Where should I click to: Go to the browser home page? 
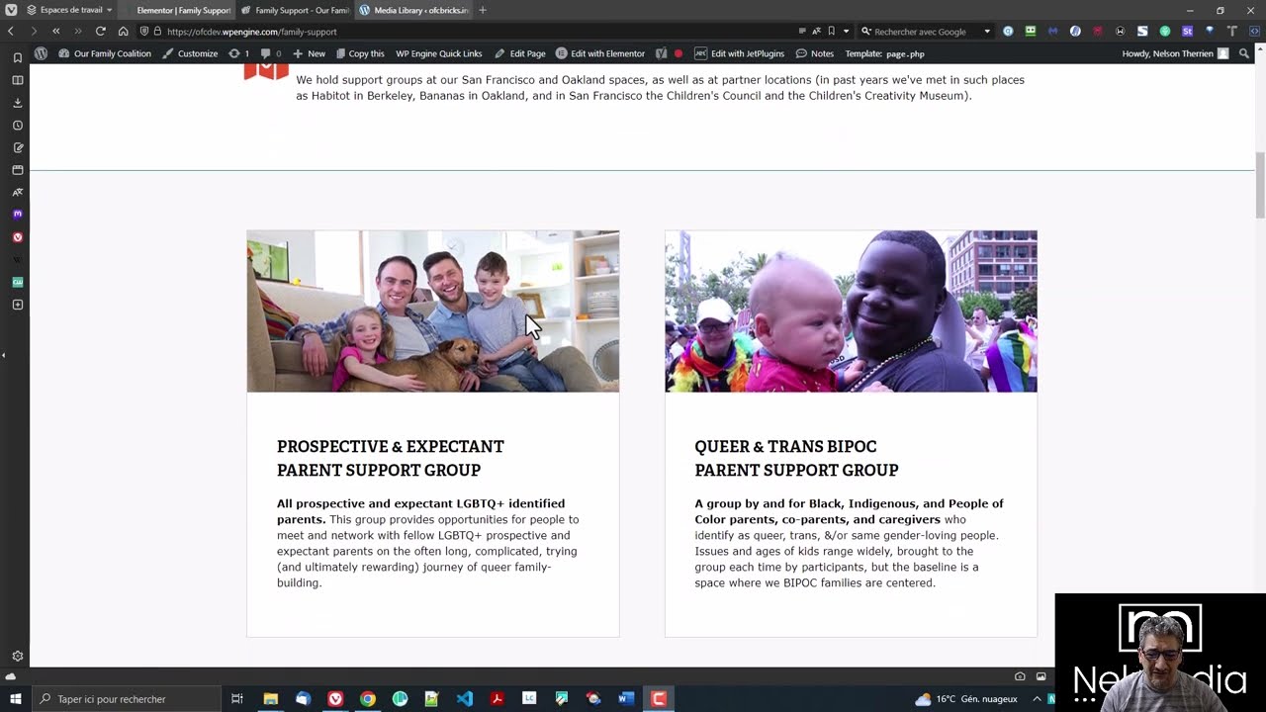click(123, 32)
